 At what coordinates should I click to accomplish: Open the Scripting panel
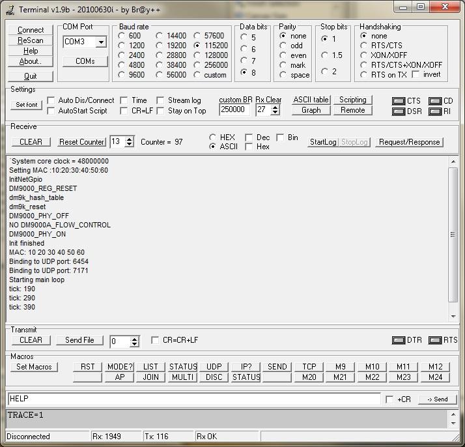tap(352, 100)
